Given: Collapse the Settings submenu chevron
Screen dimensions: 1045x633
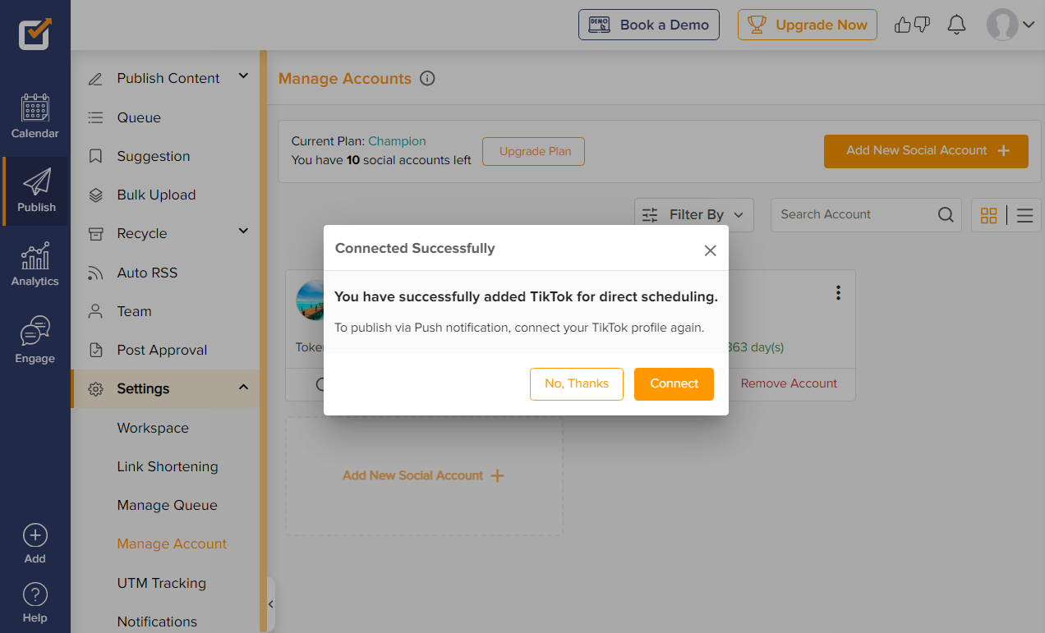Looking at the screenshot, I should pyautogui.click(x=243, y=387).
